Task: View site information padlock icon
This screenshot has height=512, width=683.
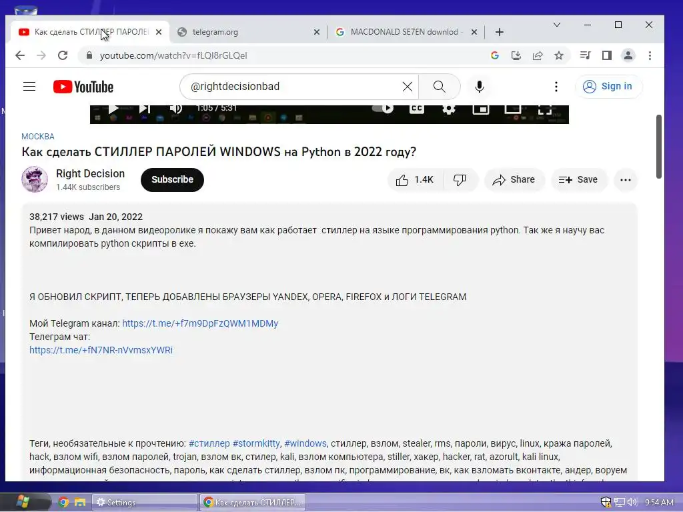Action: pyautogui.click(x=89, y=55)
